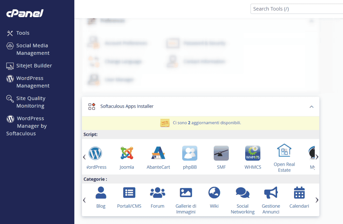The height and width of the screenshot is (224, 343).
Task: Click the Wiki category globe icon
Action: point(214,193)
